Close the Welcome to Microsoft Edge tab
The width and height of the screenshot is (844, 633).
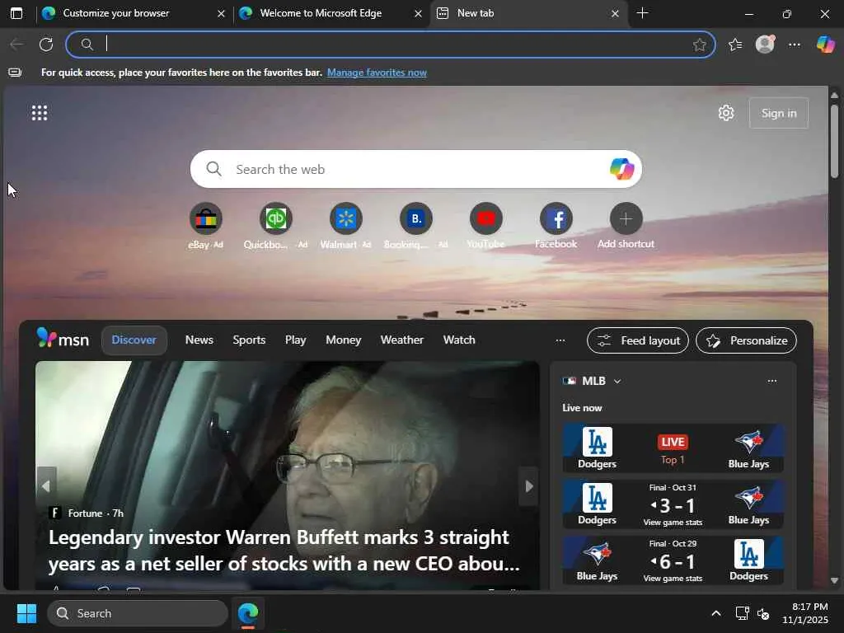pyautogui.click(x=418, y=13)
